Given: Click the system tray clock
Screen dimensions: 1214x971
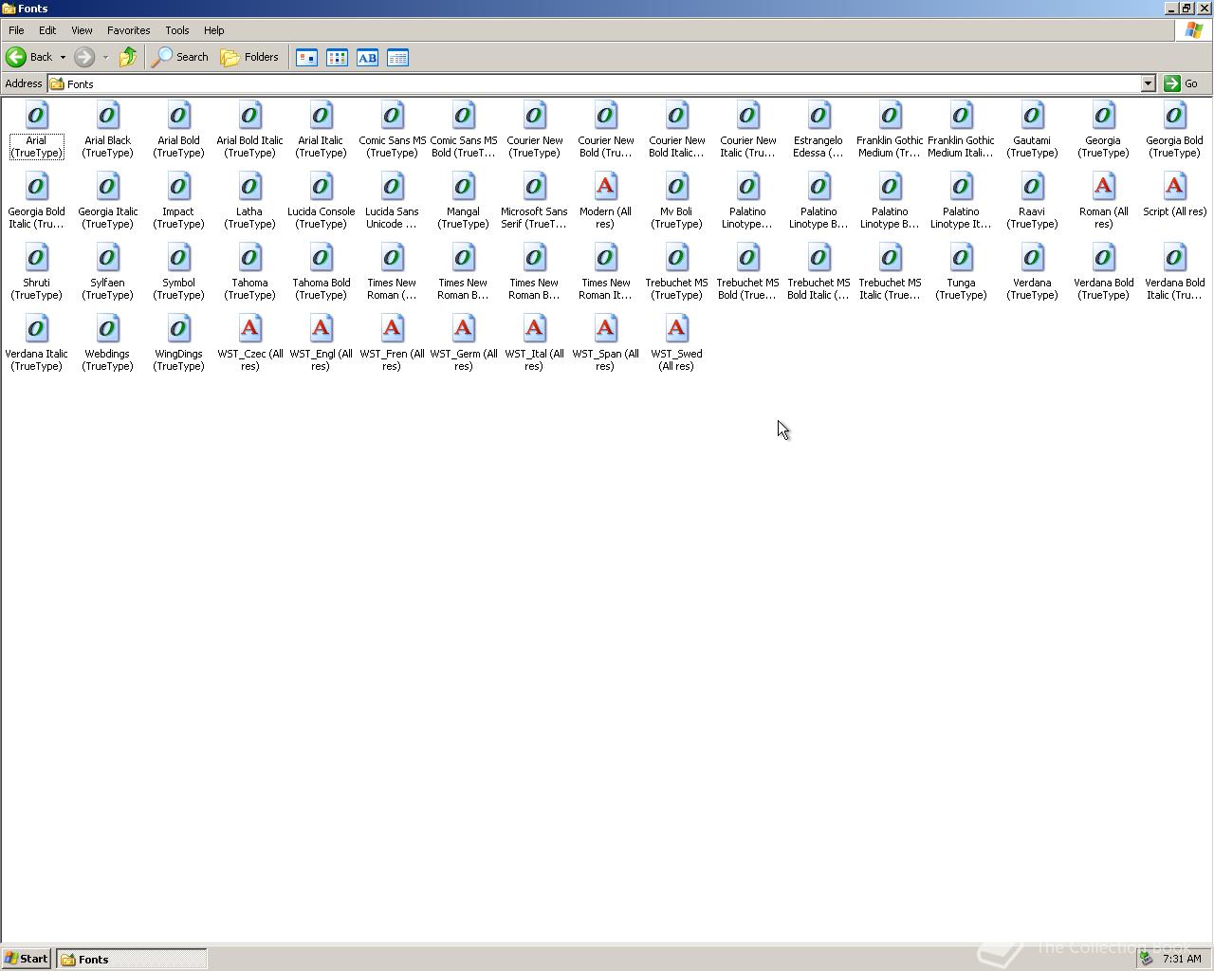Looking at the screenshot, I should click(x=1182, y=959).
